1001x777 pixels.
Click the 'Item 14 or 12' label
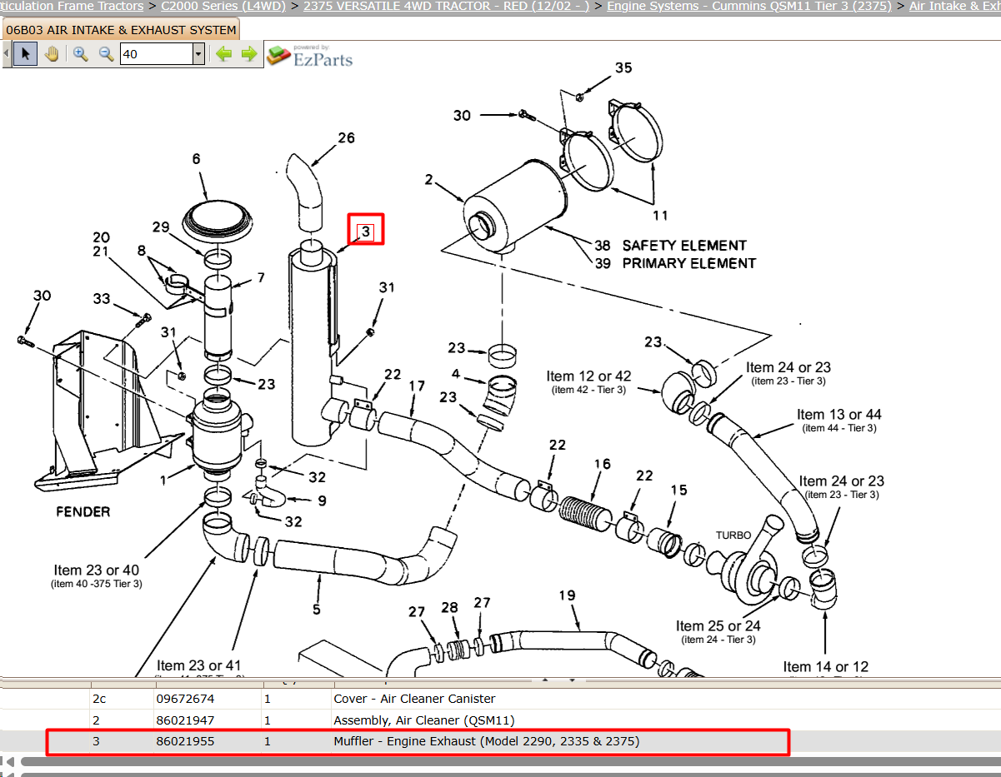825,666
